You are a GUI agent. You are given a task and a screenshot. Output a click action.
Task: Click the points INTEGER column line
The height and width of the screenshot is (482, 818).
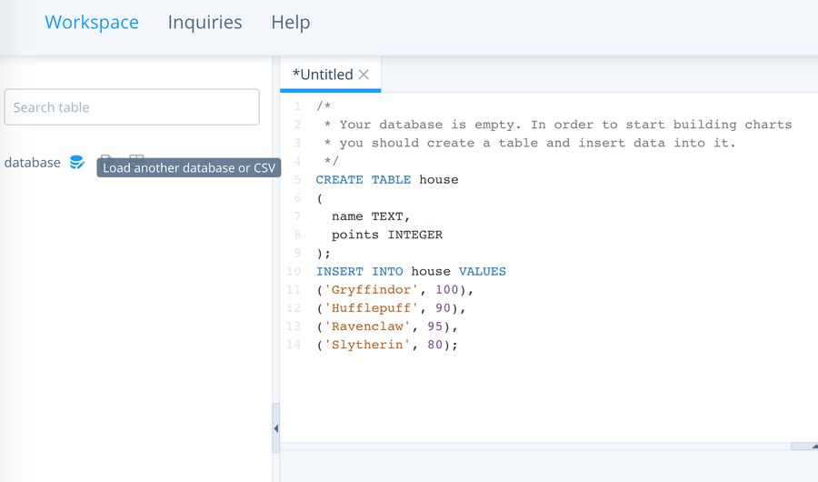pyautogui.click(x=387, y=235)
